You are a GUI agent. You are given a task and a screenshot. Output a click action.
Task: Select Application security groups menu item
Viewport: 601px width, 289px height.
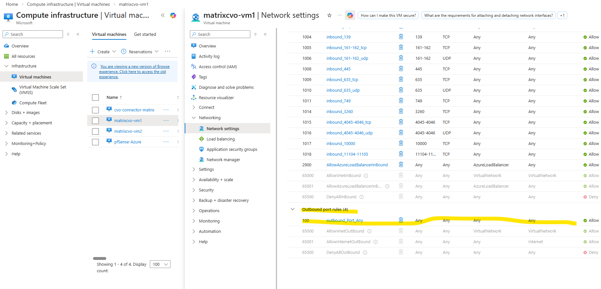232,149
